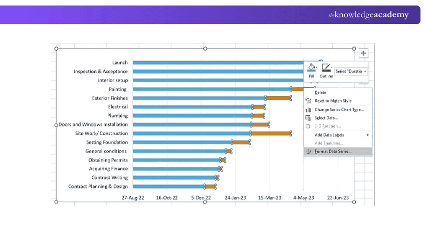Choose Delete from the context menu

[320, 92]
